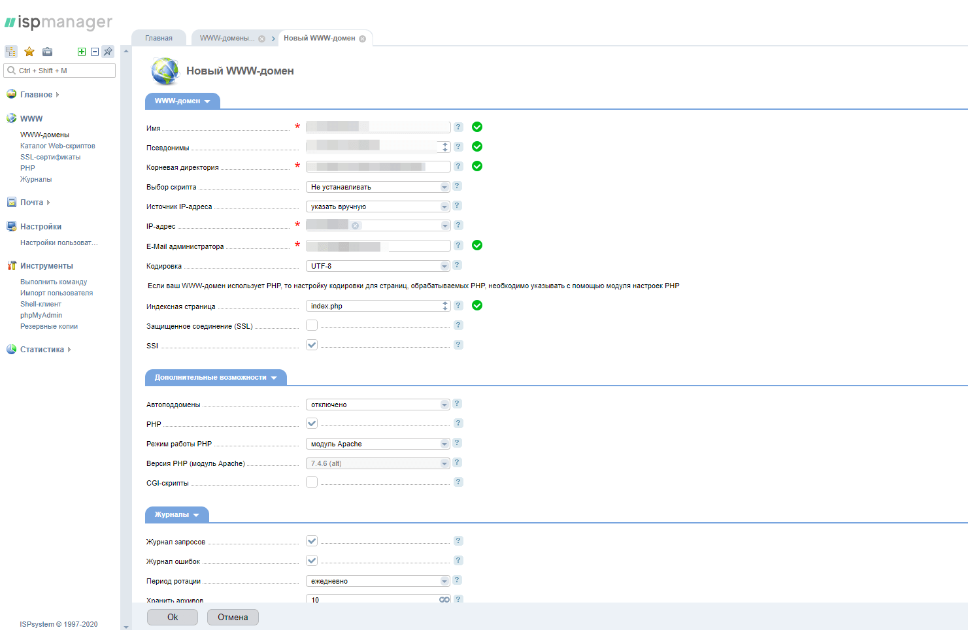This screenshot has width=968, height=630.
Task: Click help icon next to Кодировка
Action: click(x=458, y=265)
